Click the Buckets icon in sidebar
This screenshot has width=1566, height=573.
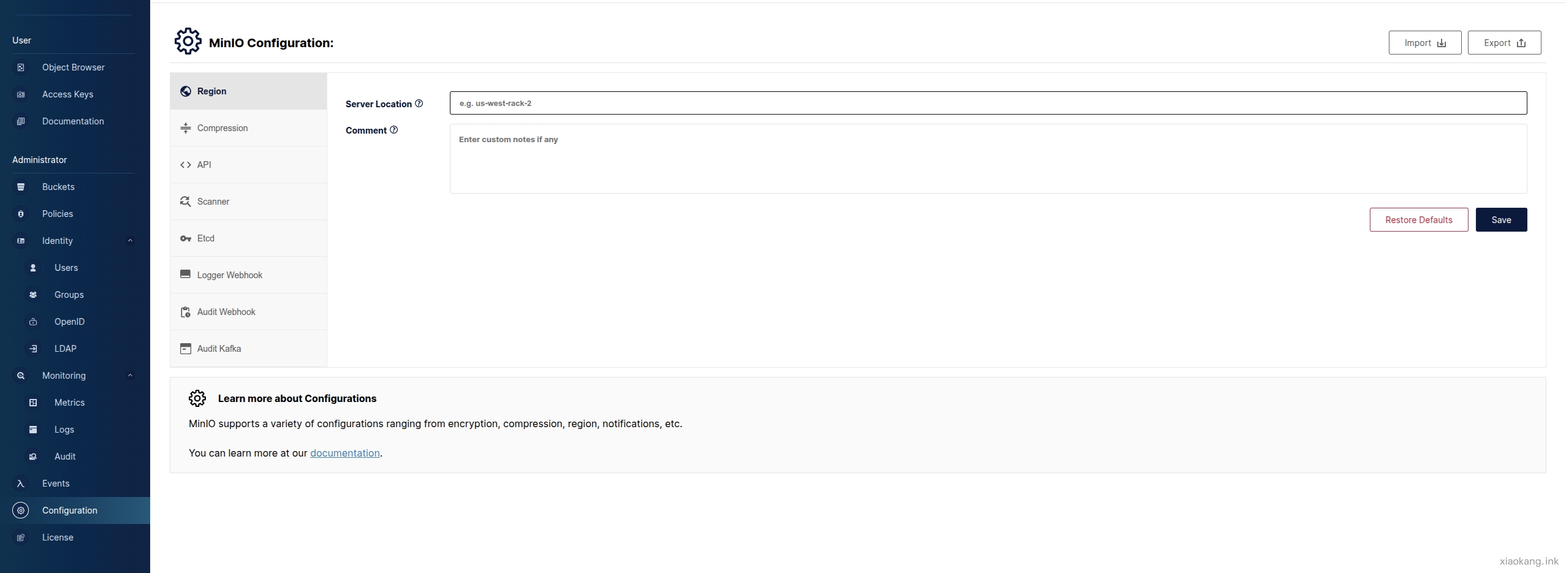(x=21, y=187)
